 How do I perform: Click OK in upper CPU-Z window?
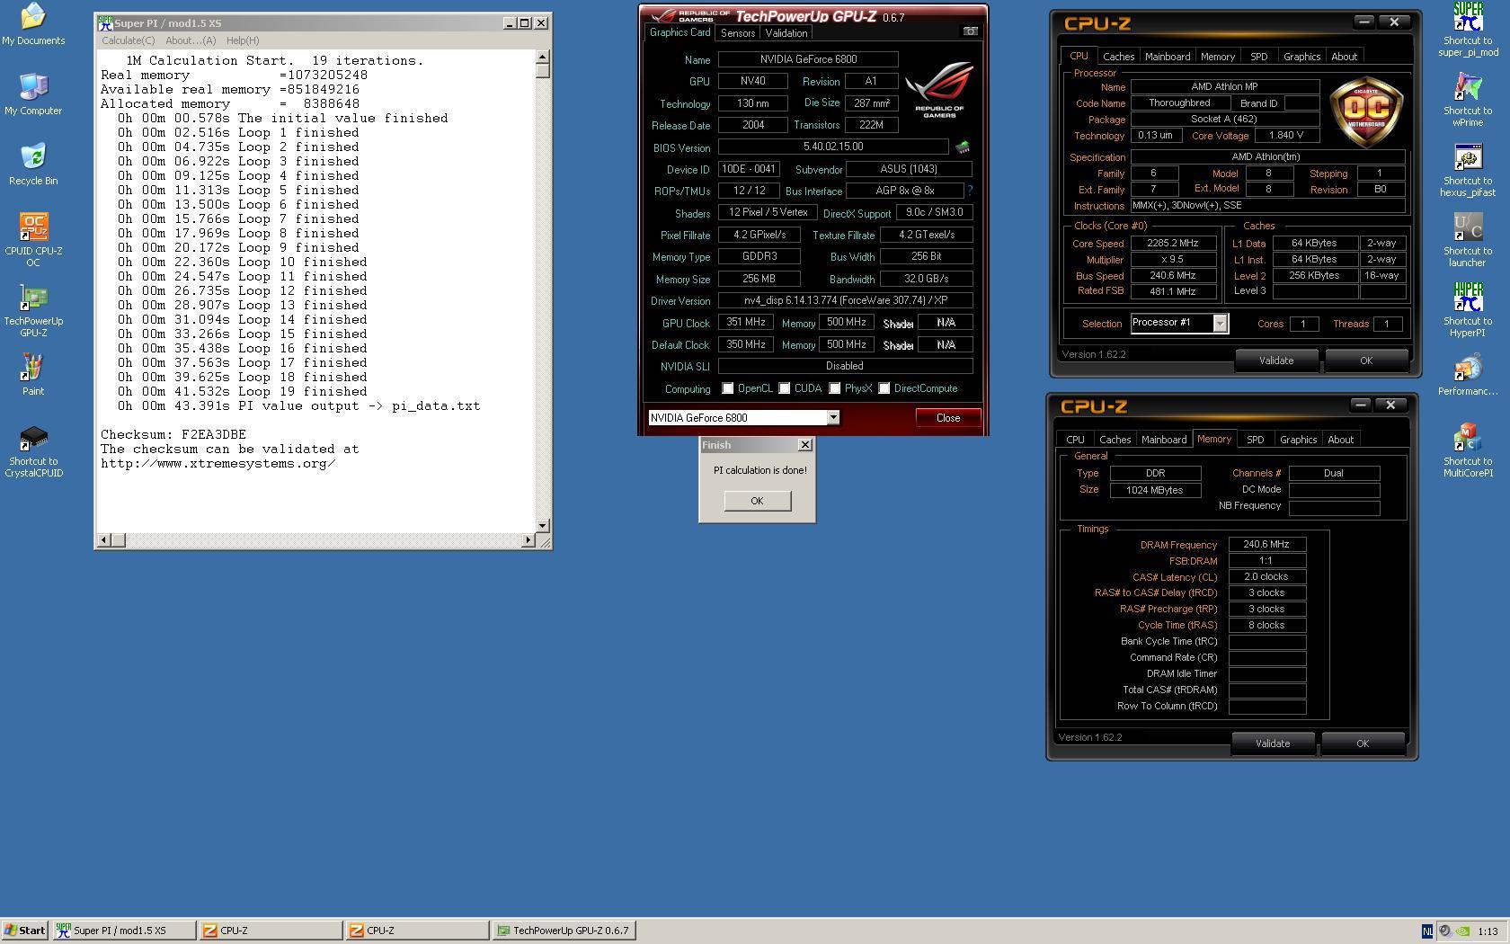click(1365, 361)
